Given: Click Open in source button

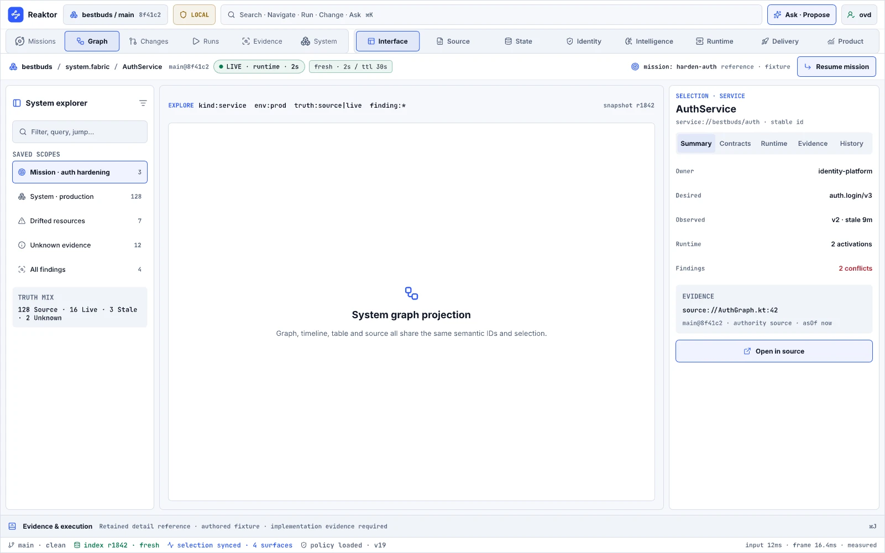Looking at the screenshot, I should point(774,351).
